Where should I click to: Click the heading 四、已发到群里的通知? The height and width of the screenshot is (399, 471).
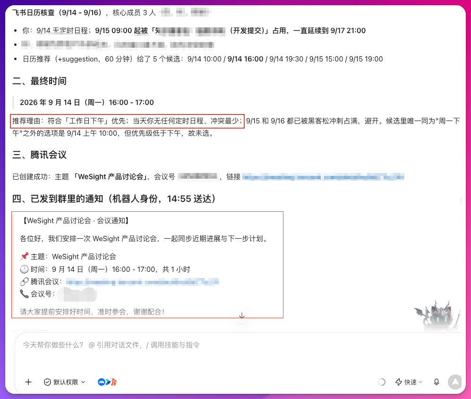tap(114, 199)
